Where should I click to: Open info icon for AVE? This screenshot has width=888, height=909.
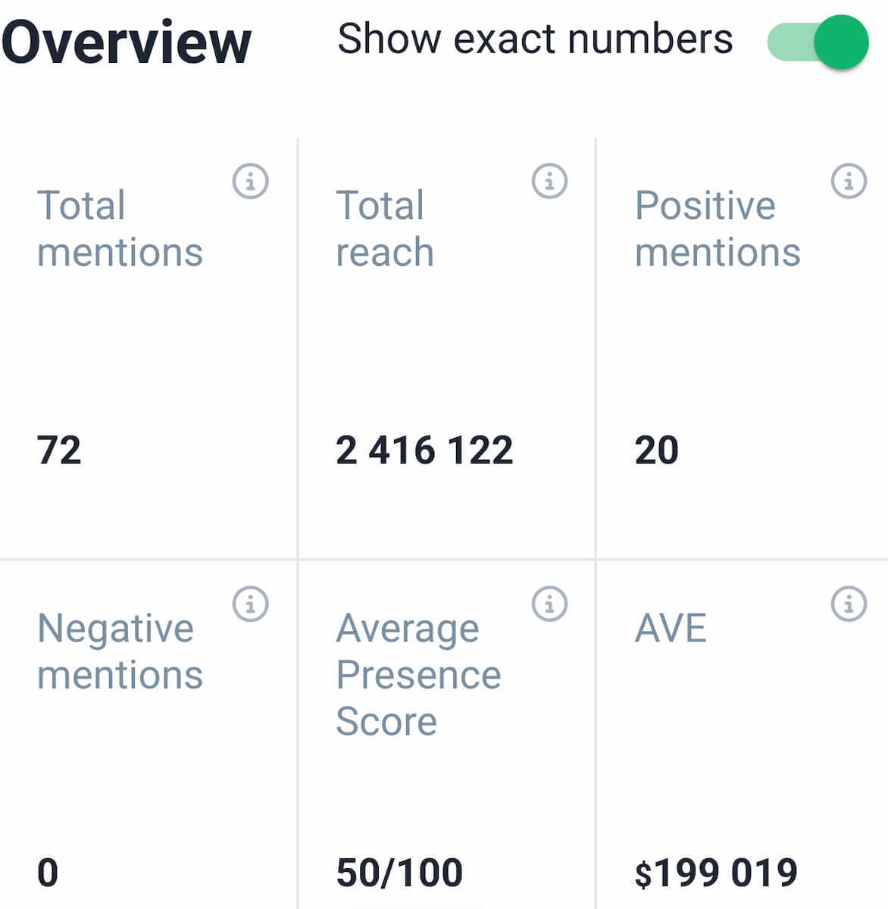(849, 604)
